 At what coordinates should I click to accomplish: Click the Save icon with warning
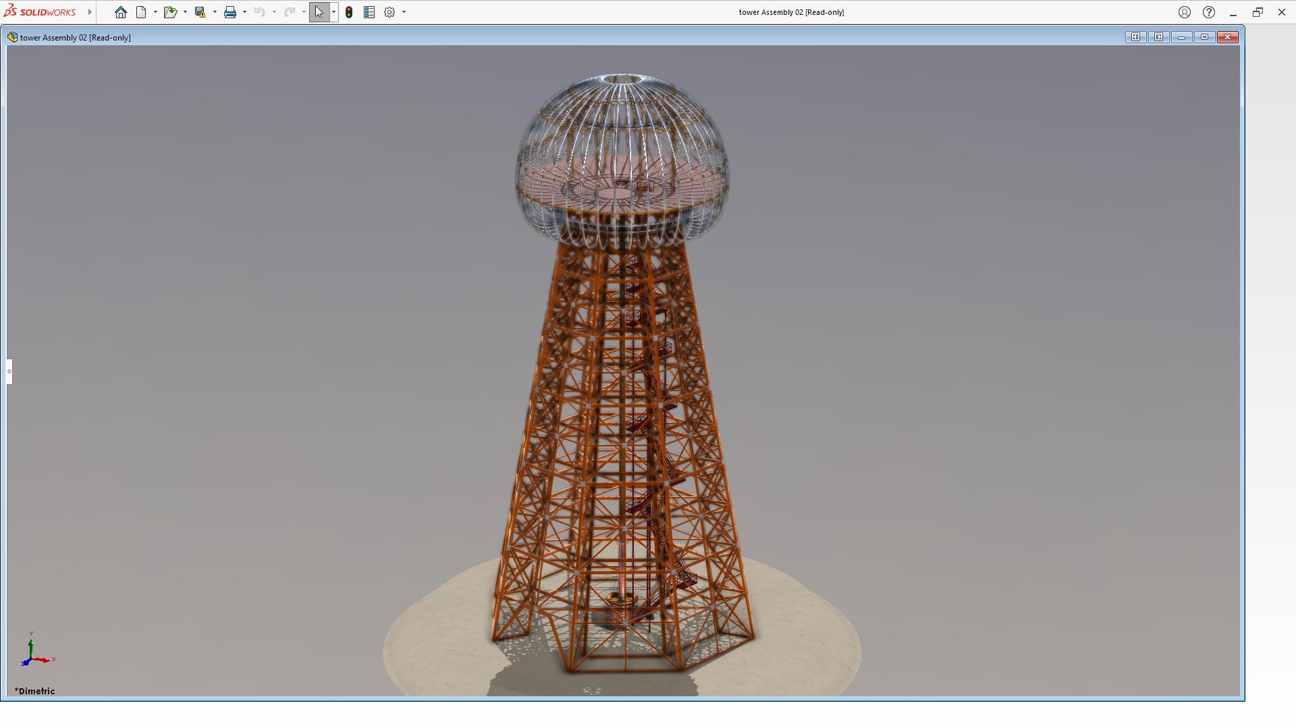tap(200, 12)
